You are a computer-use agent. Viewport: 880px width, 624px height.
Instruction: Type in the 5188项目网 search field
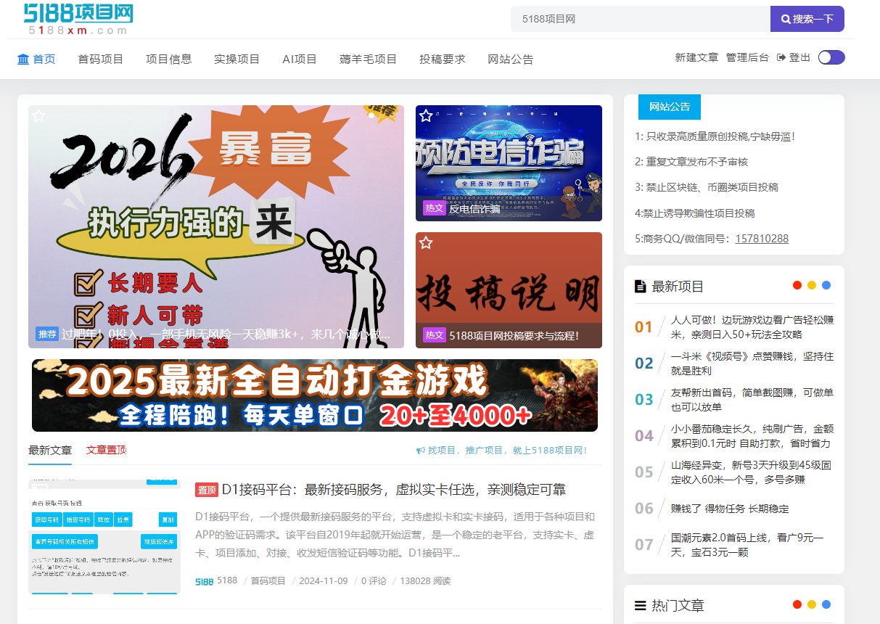coord(640,19)
